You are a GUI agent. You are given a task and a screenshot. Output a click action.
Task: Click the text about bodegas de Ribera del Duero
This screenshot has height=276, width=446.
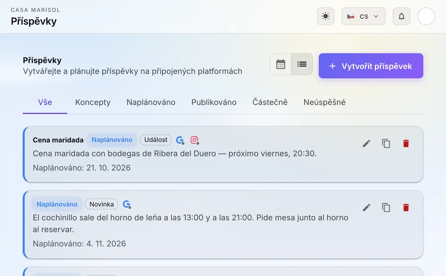click(175, 153)
